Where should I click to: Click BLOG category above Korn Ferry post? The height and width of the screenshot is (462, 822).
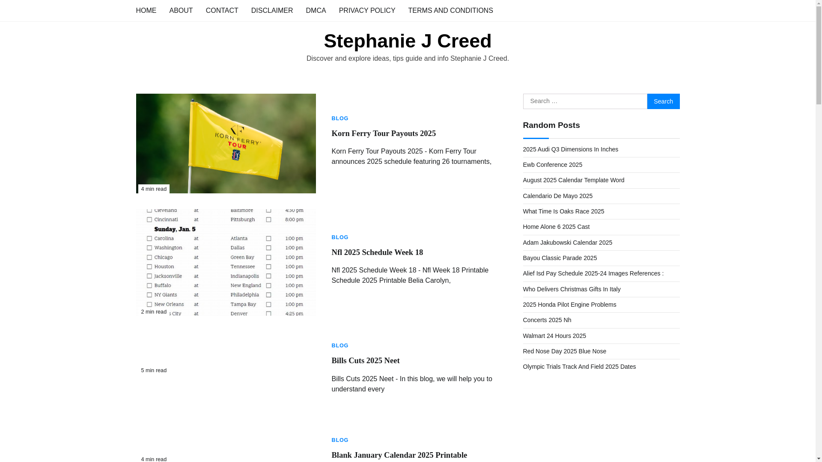[x=340, y=118]
